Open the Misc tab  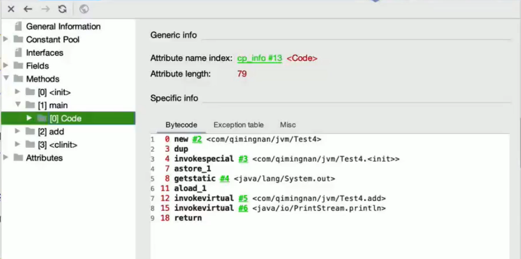click(x=288, y=125)
